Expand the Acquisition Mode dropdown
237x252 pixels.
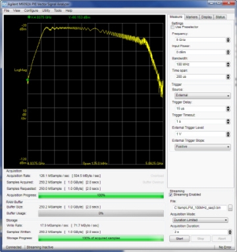(x=200, y=220)
